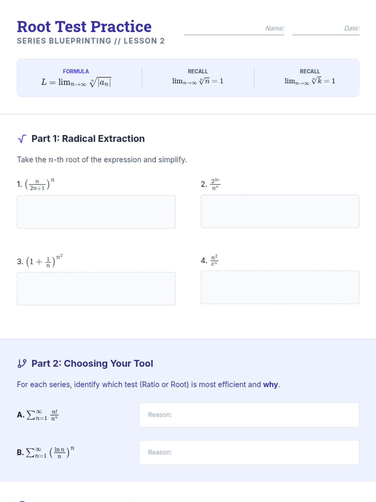Click the Series Blueprinting Lesson 2 subtitle

tap(91, 41)
